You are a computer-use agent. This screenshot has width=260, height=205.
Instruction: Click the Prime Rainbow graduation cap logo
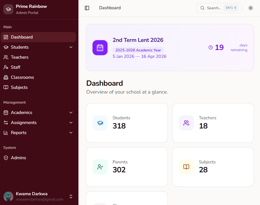point(8,9)
